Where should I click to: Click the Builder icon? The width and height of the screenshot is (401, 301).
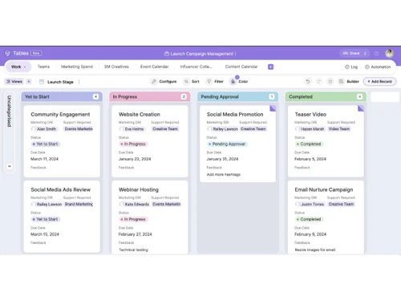342,81
